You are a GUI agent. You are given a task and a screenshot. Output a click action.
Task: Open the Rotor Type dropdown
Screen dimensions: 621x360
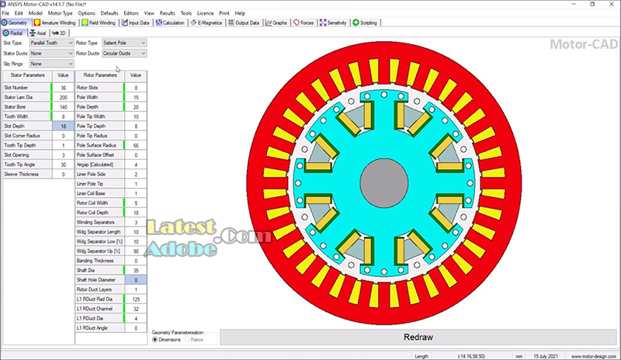pyautogui.click(x=124, y=43)
